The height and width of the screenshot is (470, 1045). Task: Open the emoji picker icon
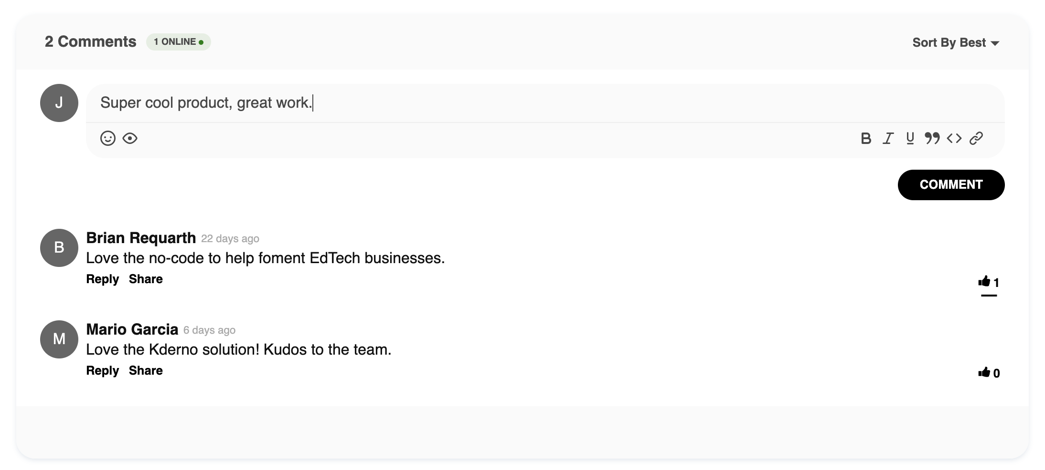[x=108, y=138]
